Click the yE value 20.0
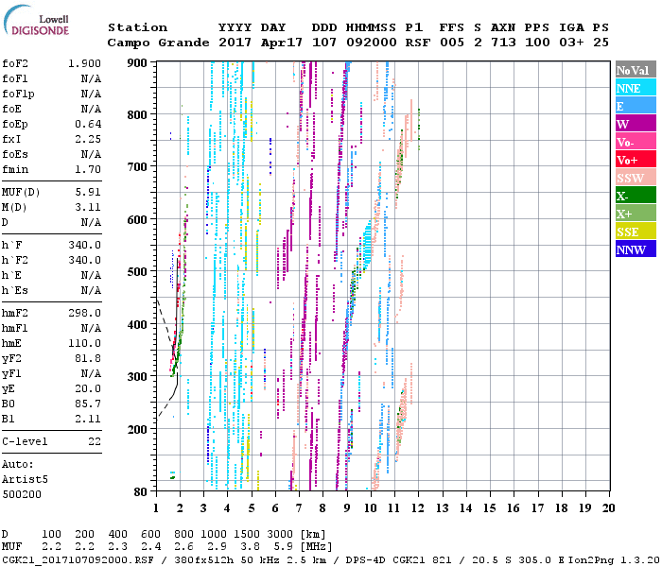Image resolution: width=662 pixels, height=567 pixels. pos(88,388)
